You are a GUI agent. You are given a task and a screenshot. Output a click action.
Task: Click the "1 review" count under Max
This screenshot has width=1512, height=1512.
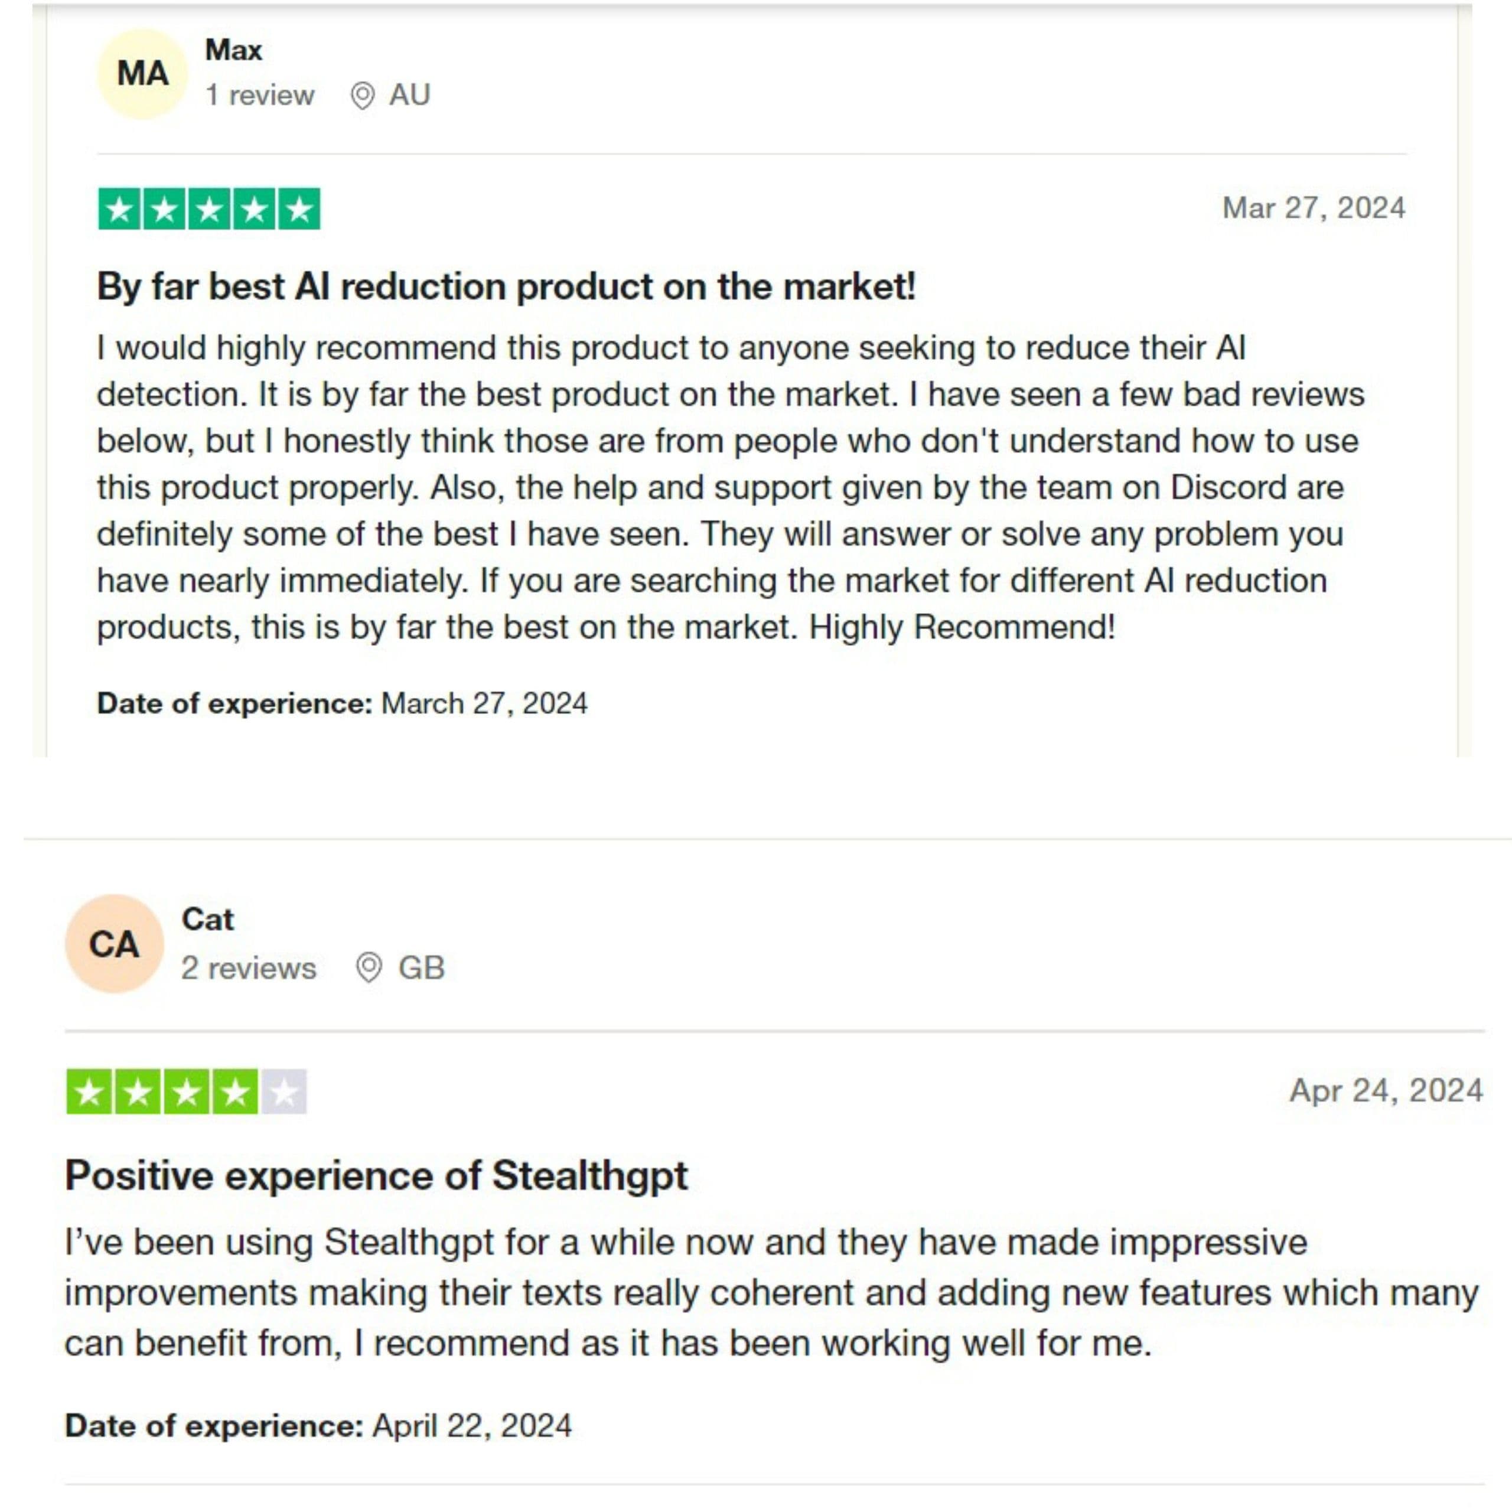tap(260, 96)
